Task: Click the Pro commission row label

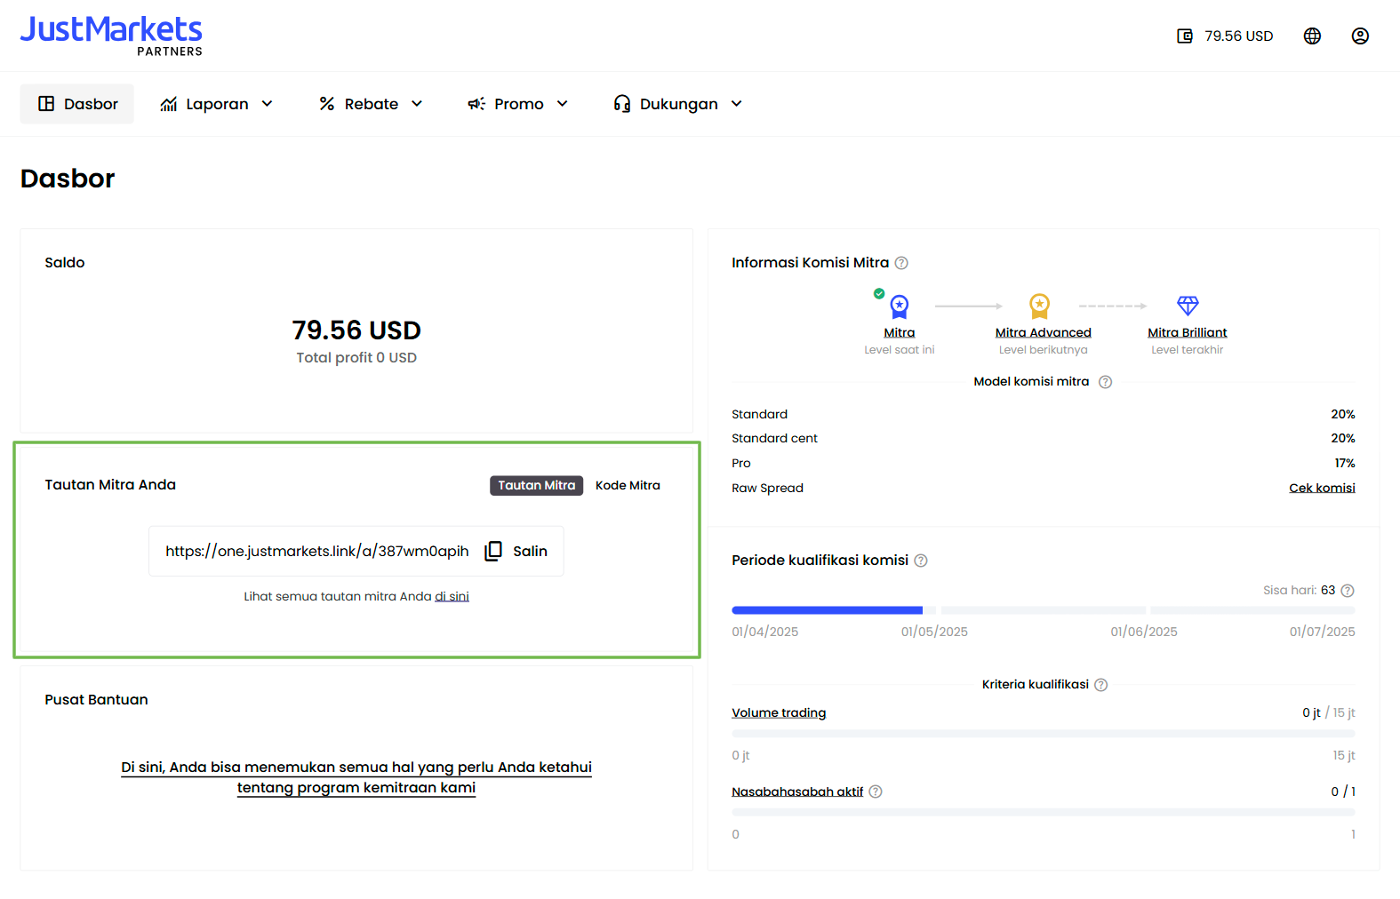Action: (x=741, y=464)
